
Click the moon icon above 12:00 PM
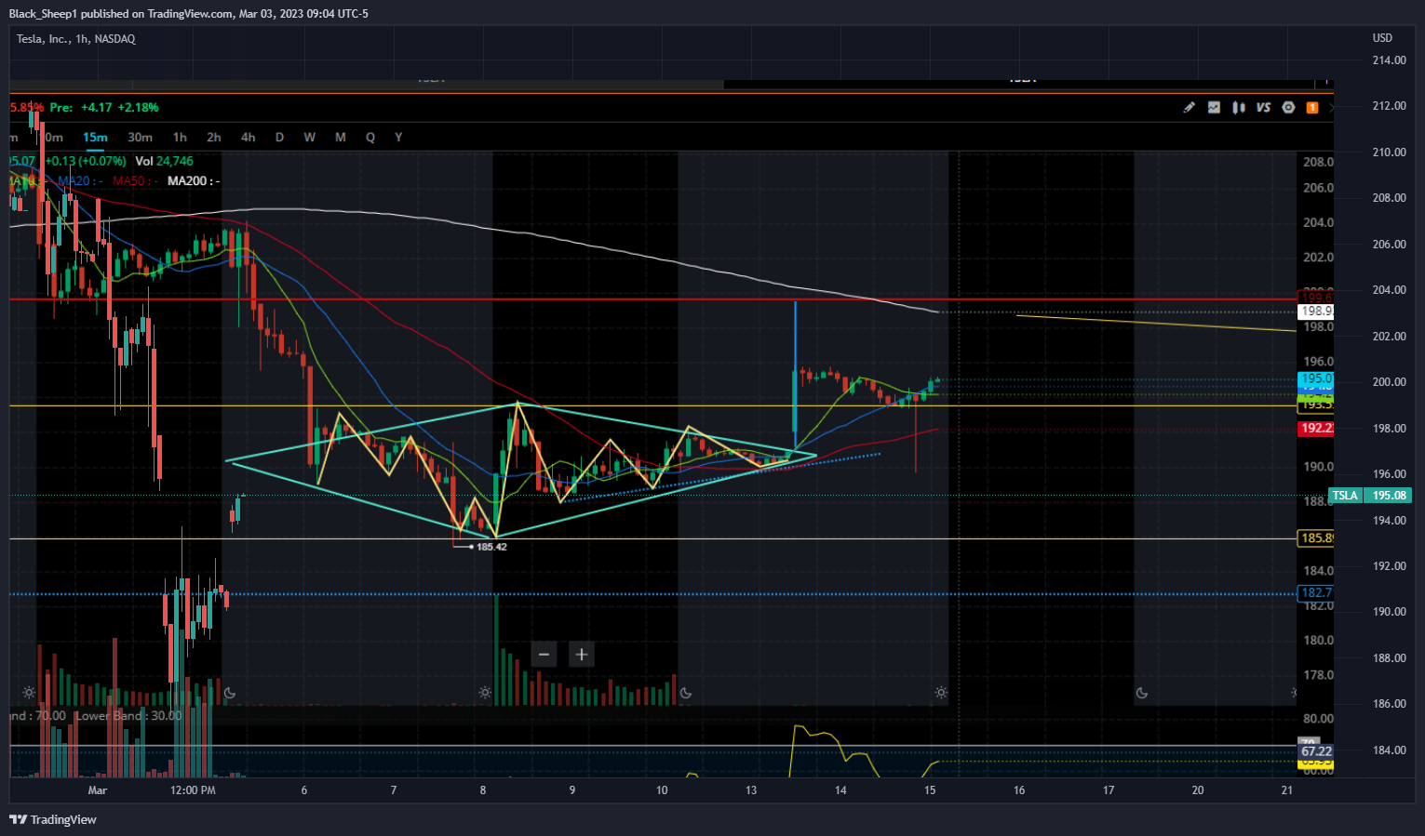pyautogui.click(x=230, y=693)
